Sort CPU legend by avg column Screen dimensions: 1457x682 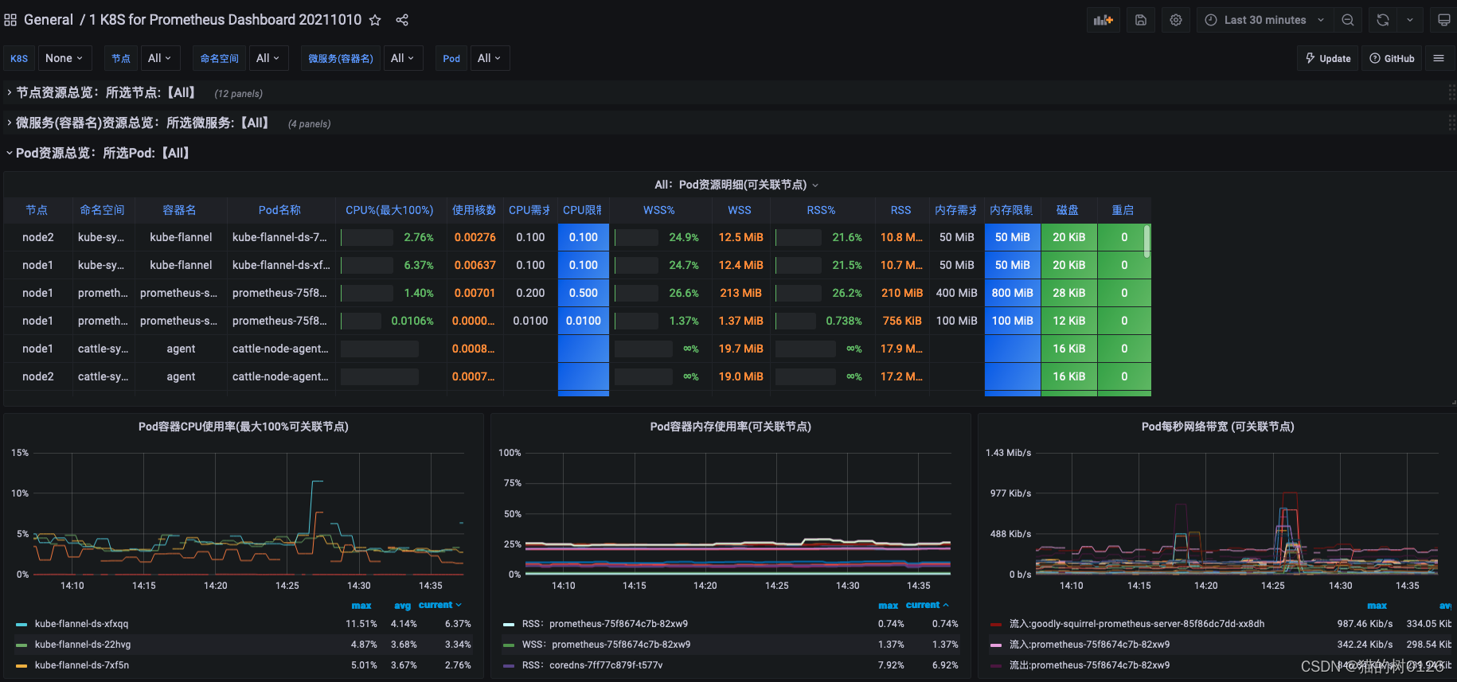point(403,606)
